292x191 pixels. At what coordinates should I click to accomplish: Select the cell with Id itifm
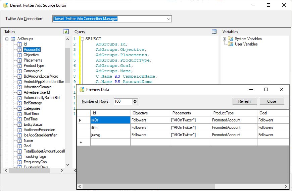point(110,127)
